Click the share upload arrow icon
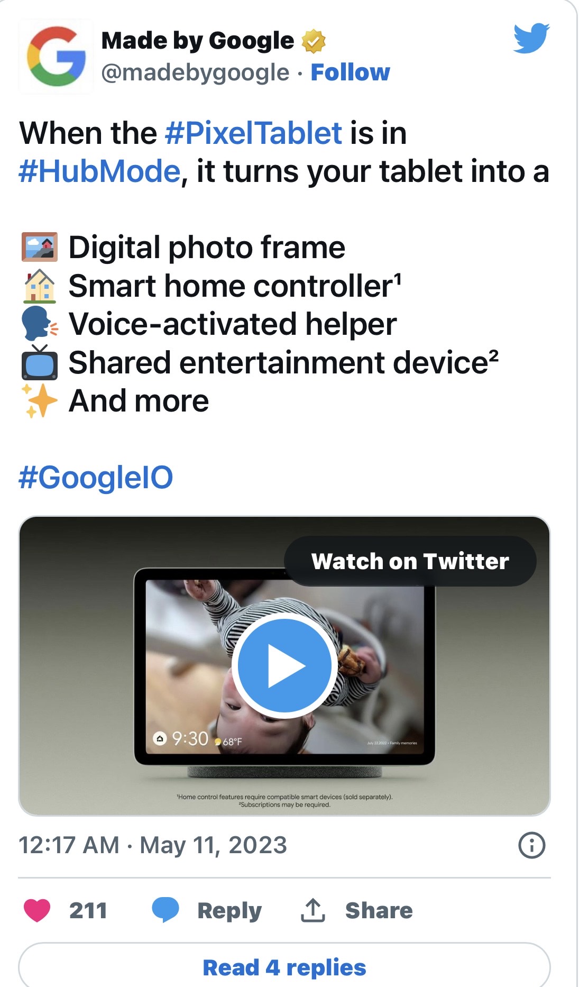 point(313,910)
